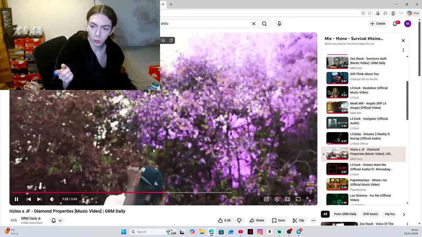The image size is (422, 237).
Task: Open Instagram from the taskbar
Action: pos(260,232)
